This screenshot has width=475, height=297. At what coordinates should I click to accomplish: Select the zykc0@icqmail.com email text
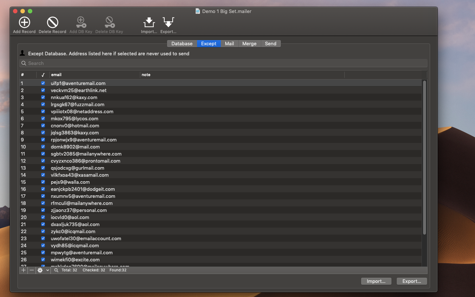73,231
